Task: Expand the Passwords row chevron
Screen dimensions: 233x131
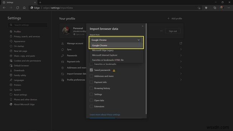Action: 181,55
